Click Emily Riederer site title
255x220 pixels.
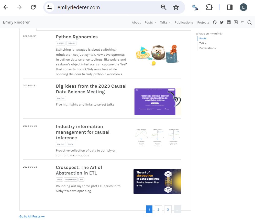click(16, 22)
